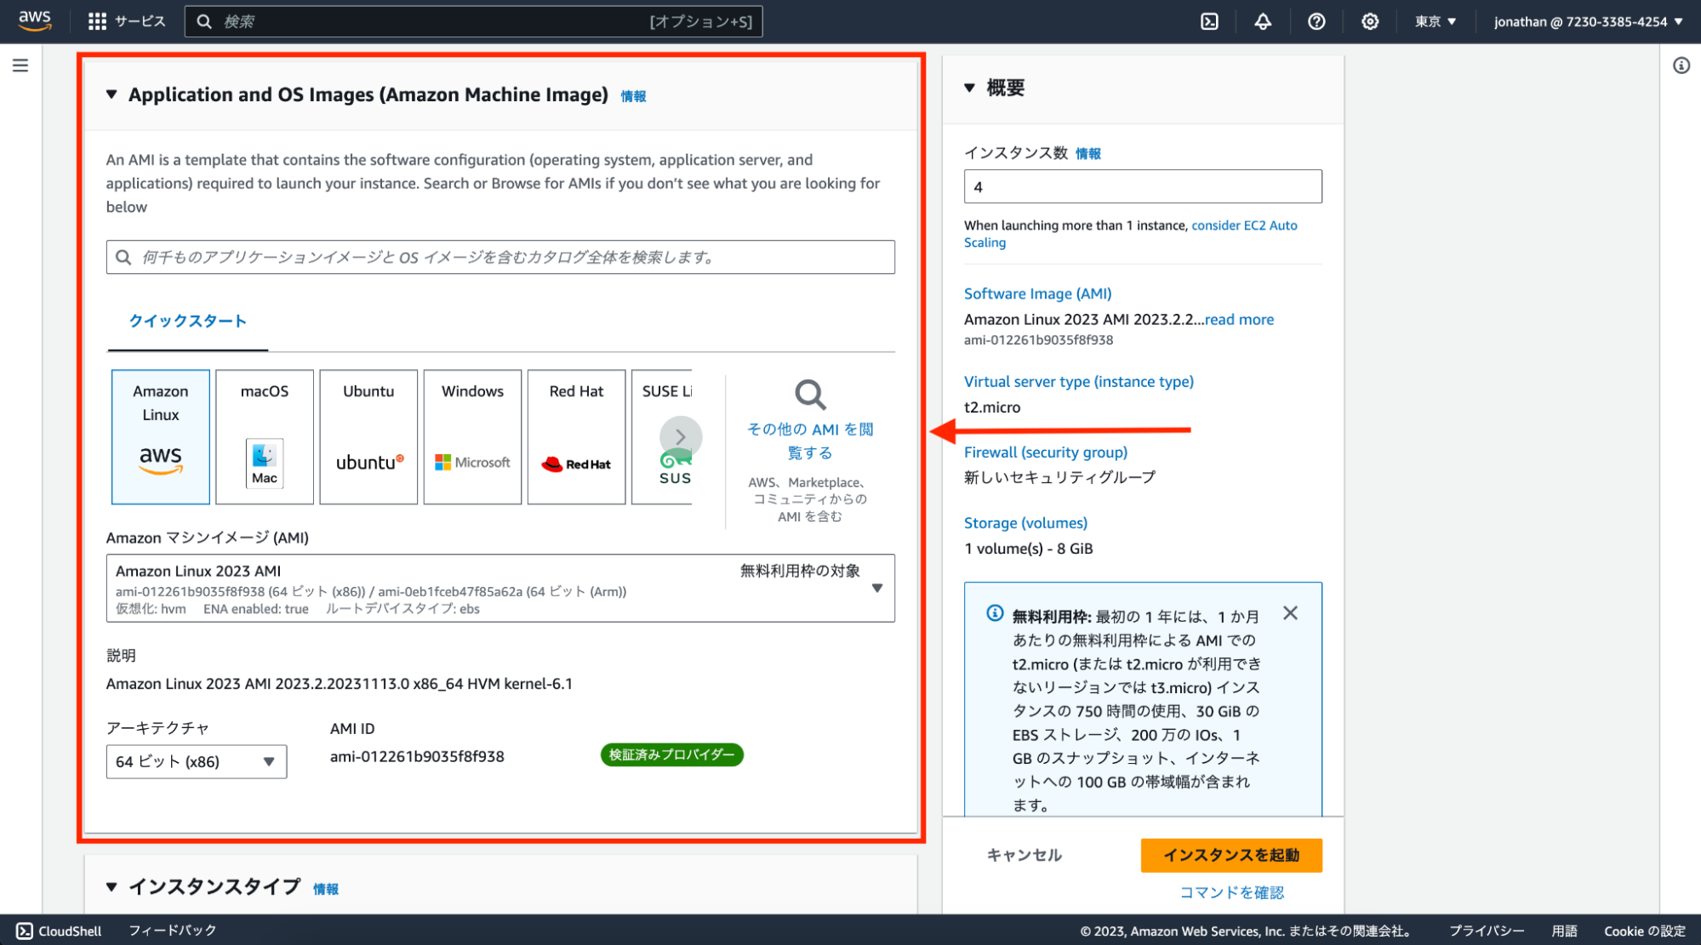Open the Services grid menu icon
The image size is (1701, 945).
[97, 21]
